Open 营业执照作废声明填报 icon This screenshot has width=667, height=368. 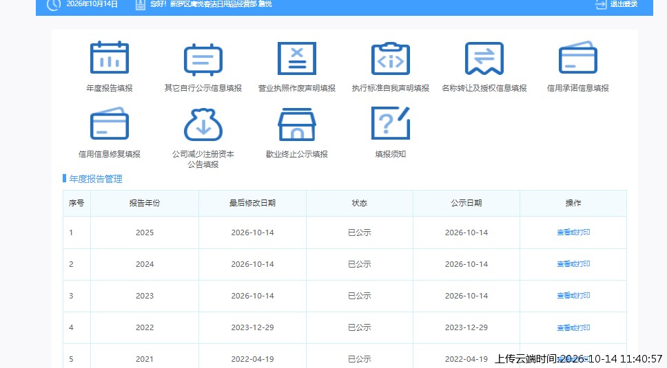click(296, 58)
